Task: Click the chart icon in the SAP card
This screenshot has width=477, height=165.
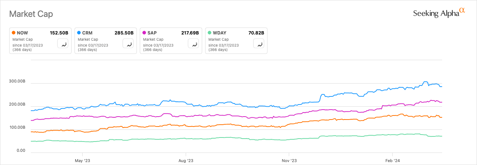Action: [194, 44]
